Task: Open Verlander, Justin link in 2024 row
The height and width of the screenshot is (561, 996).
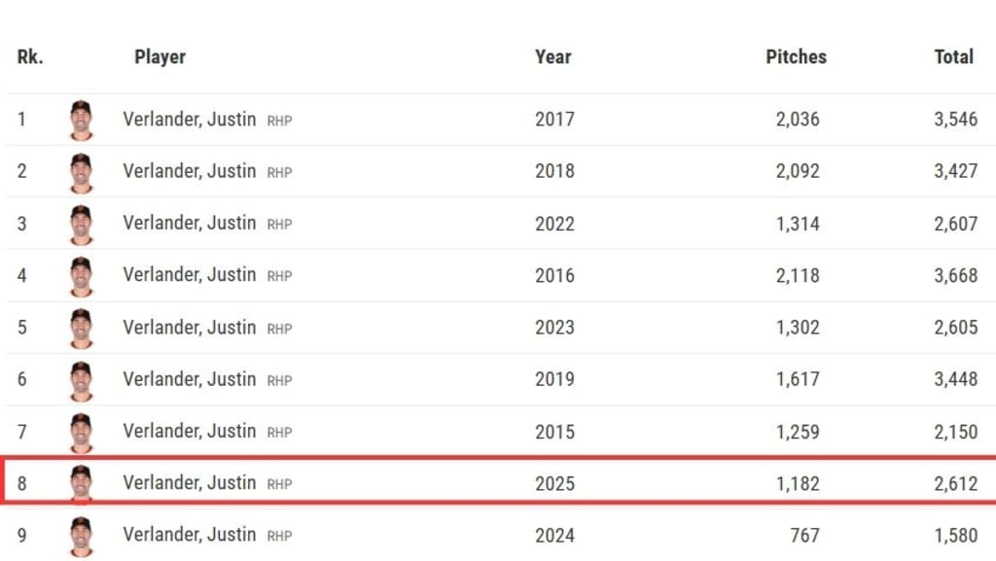Action: coord(189,535)
